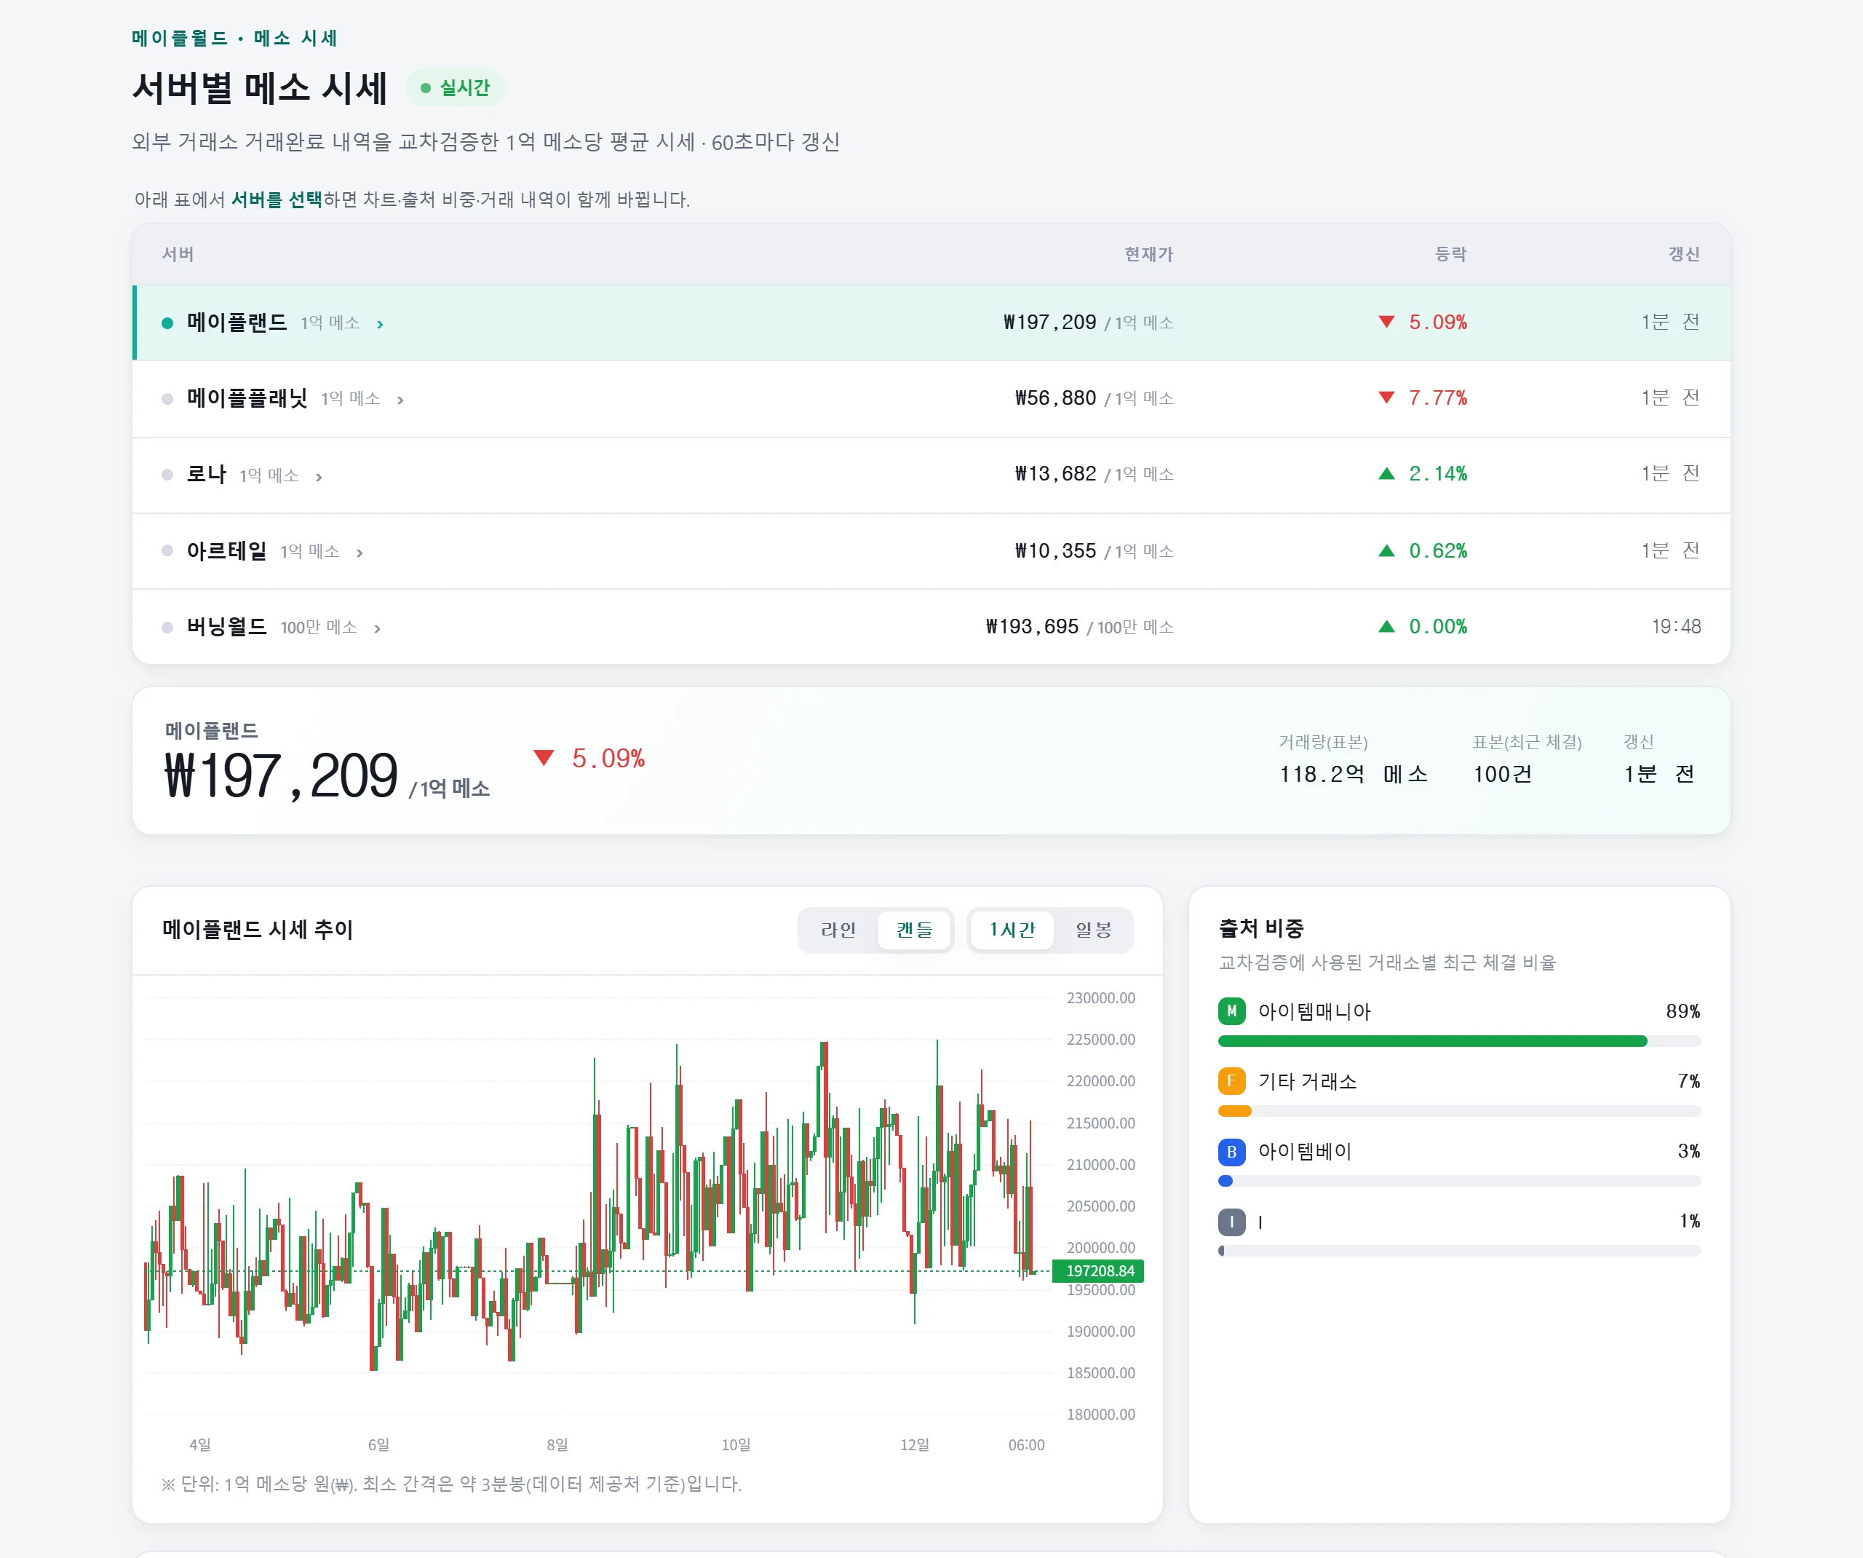Click the 등락 column header

click(x=1450, y=254)
